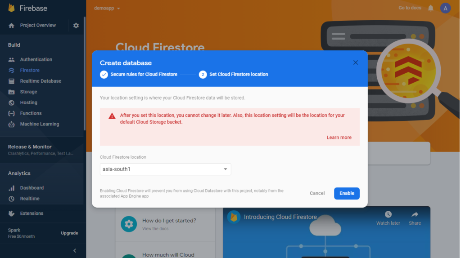The width and height of the screenshot is (461, 258).
Task: Select Hosting in the sidebar
Action: (x=28, y=103)
